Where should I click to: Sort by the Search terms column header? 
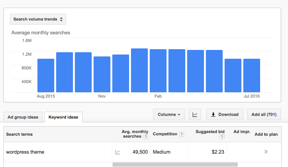19,134
